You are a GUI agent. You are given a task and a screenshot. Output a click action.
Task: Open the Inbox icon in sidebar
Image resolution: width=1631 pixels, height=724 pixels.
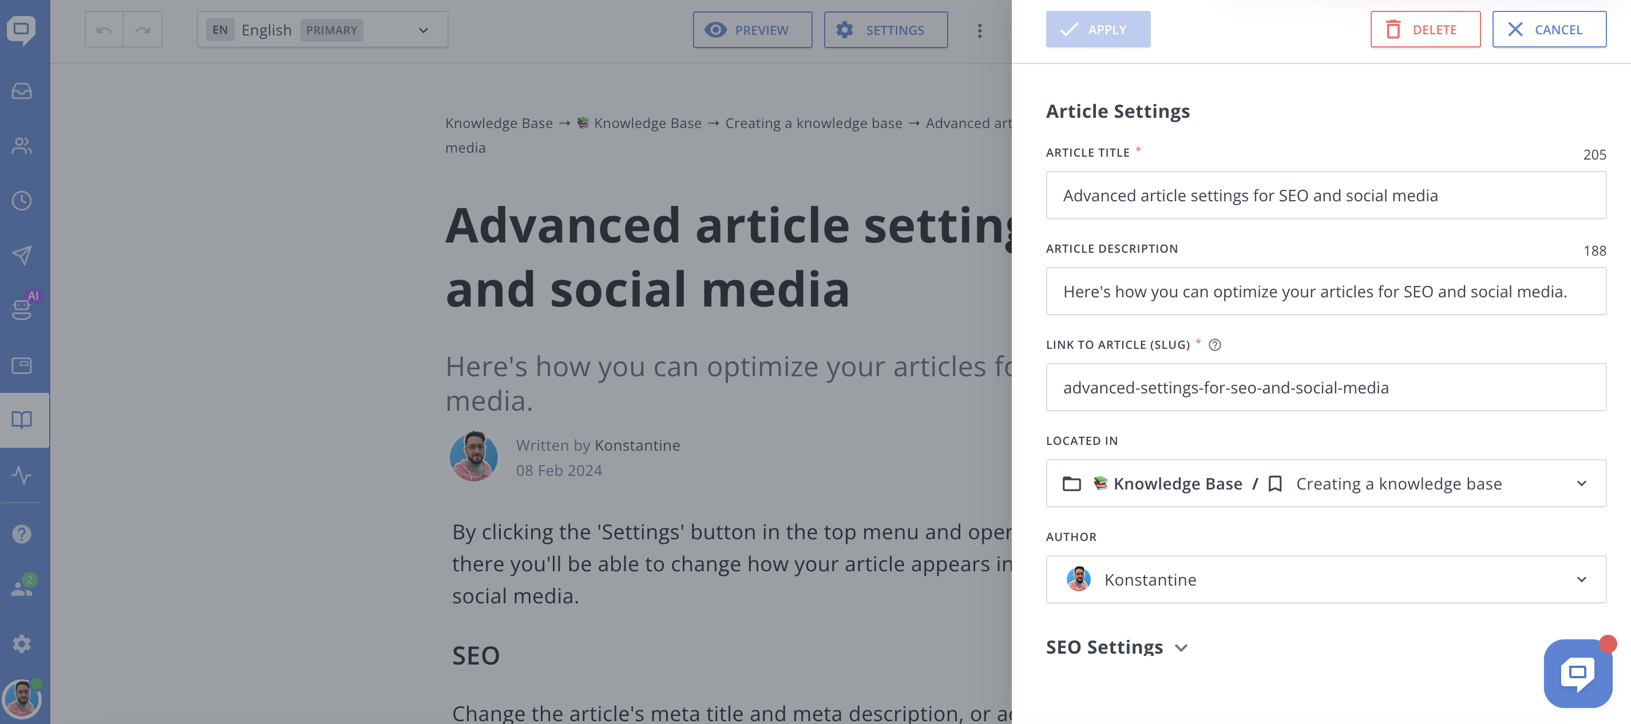[x=22, y=91]
